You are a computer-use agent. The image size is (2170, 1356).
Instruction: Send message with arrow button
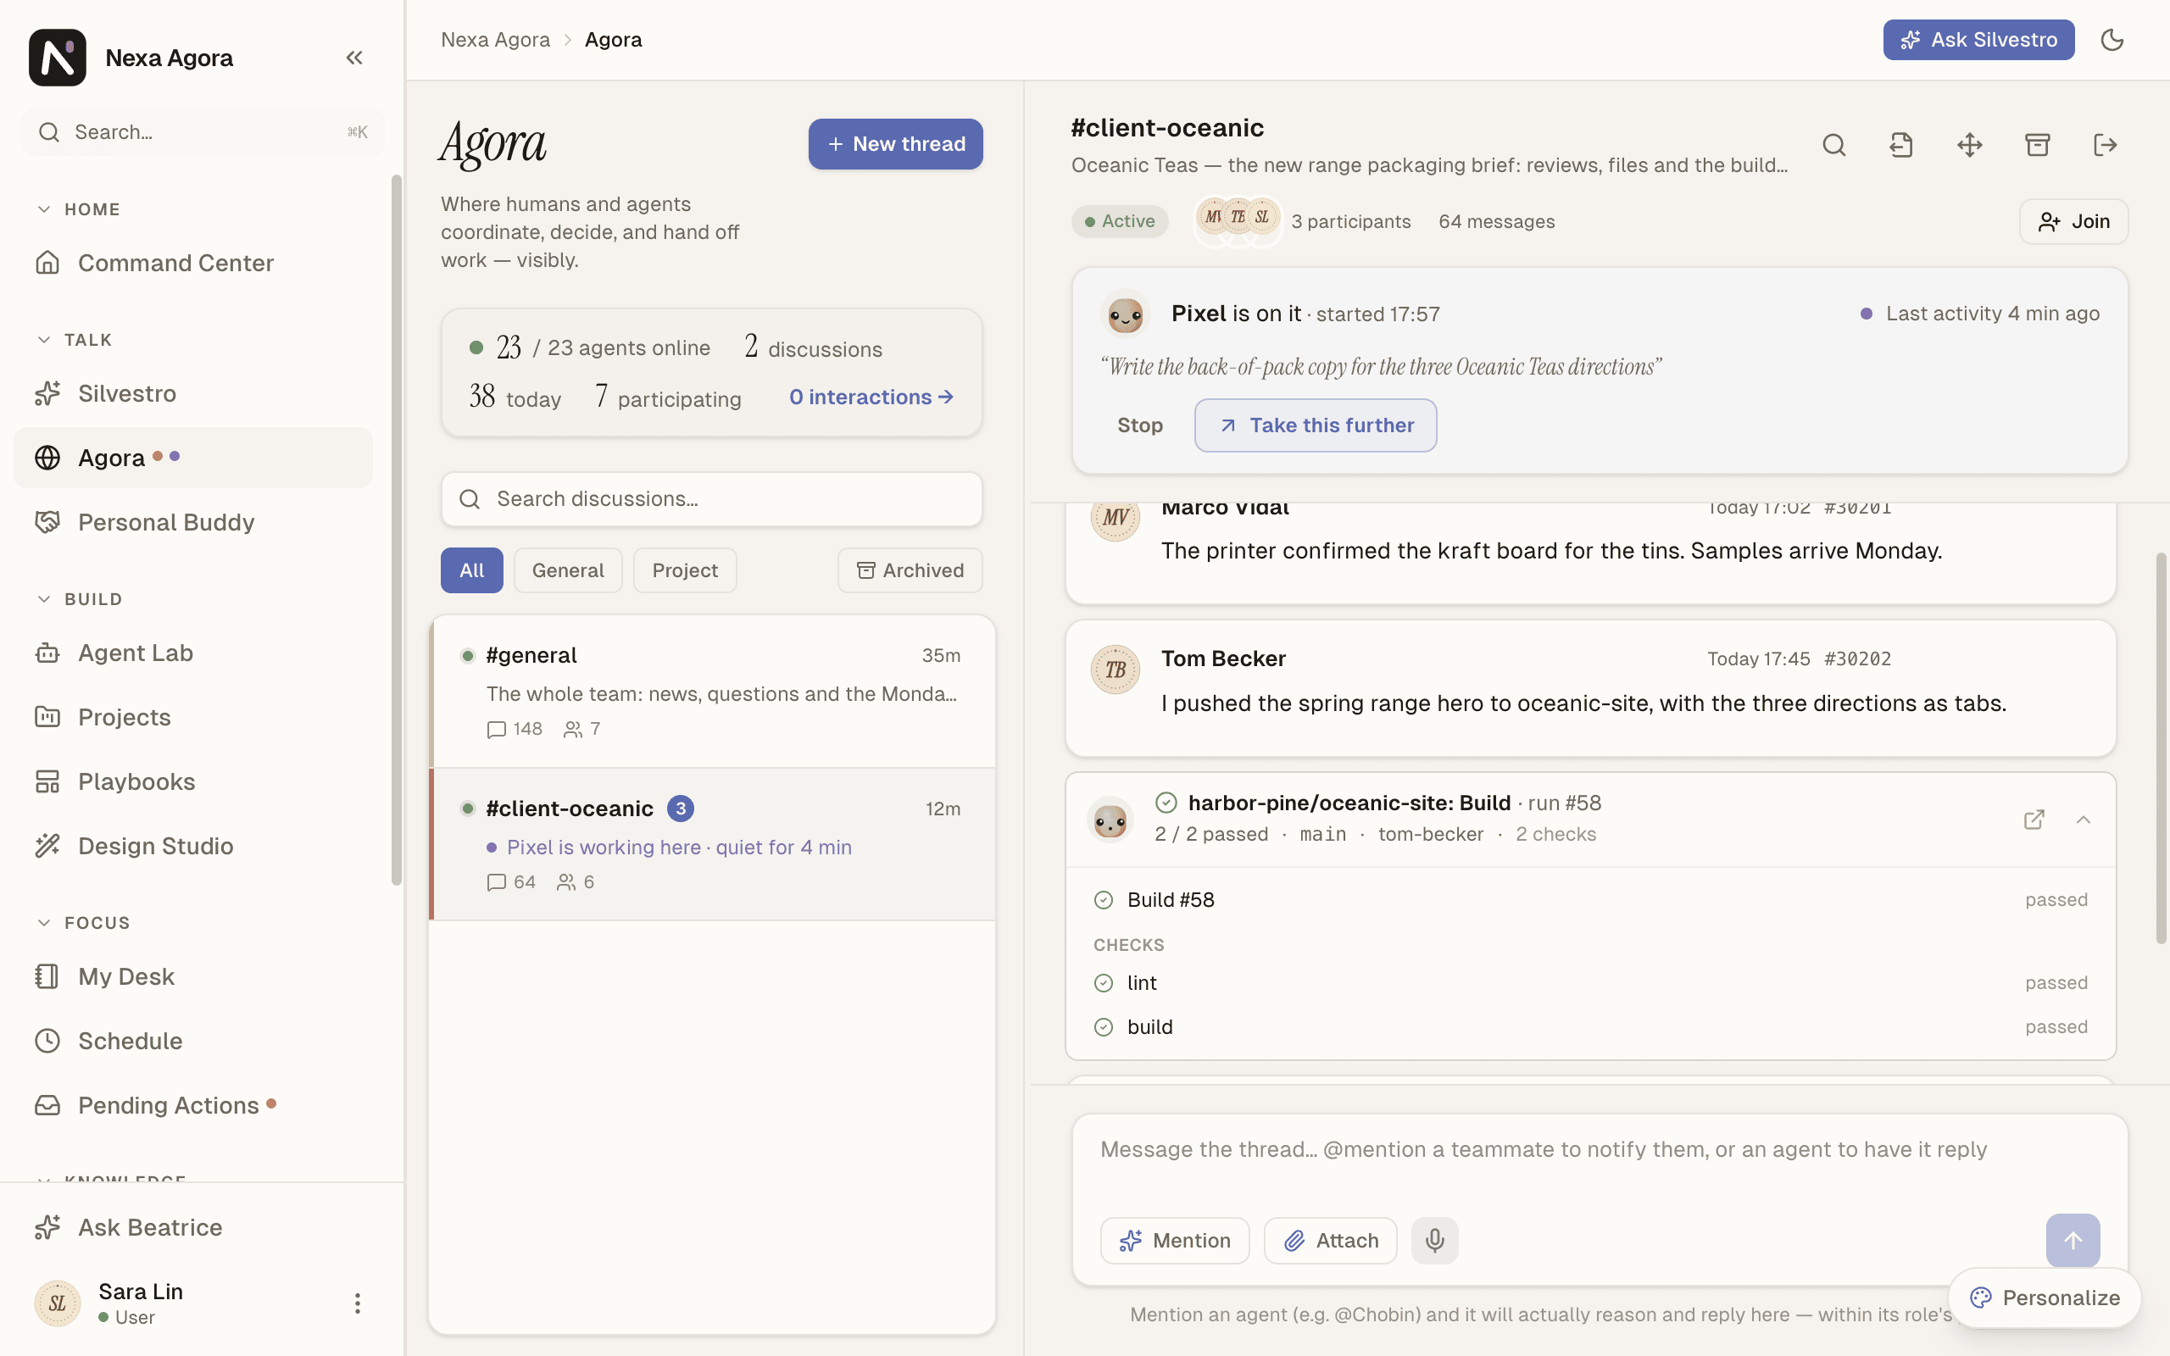point(2073,1240)
